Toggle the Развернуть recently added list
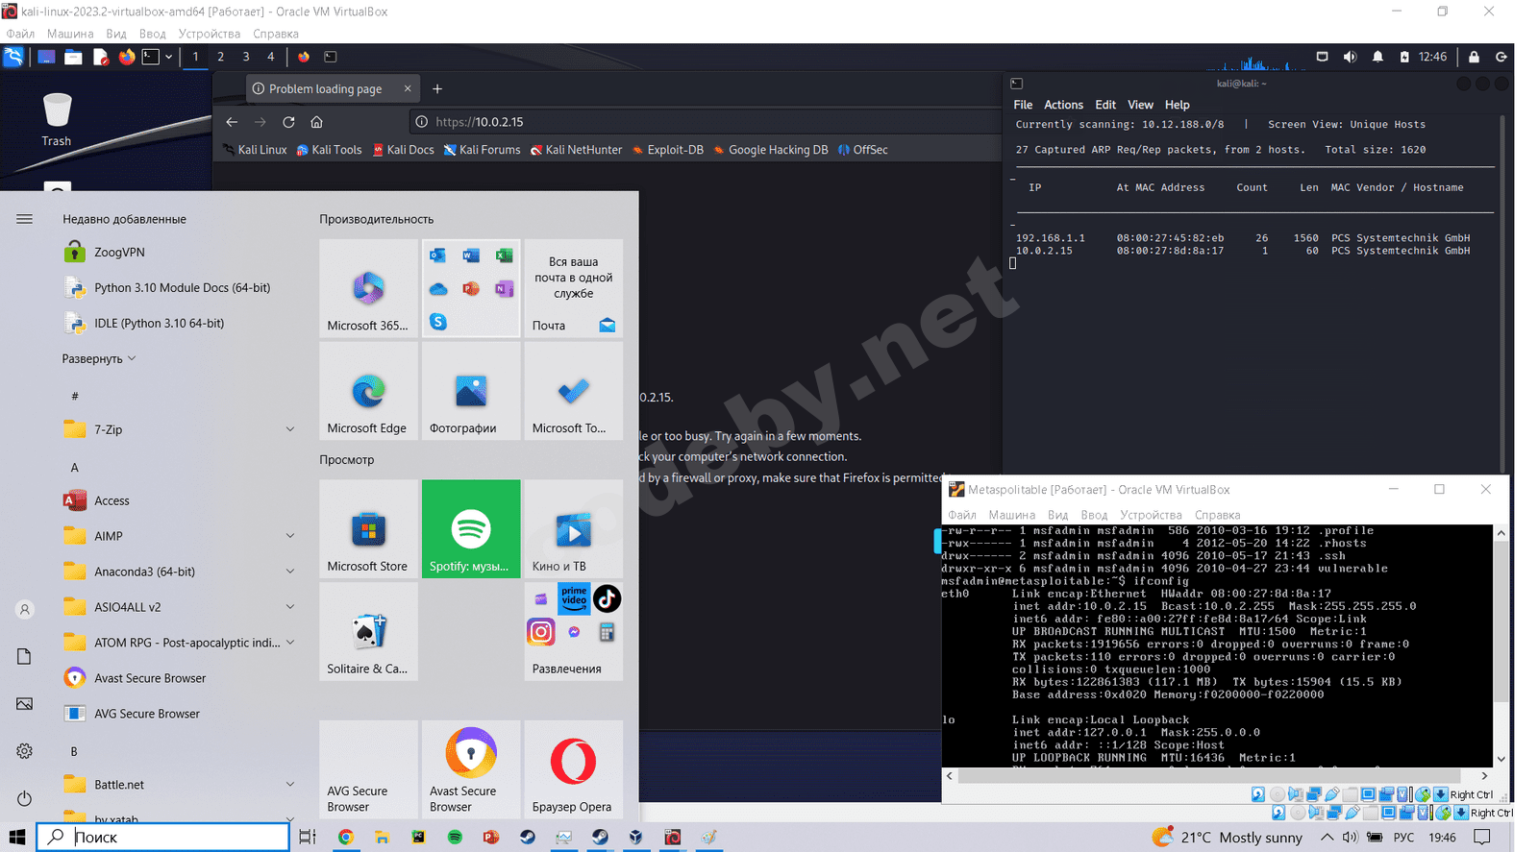 pyautogui.click(x=99, y=358)
